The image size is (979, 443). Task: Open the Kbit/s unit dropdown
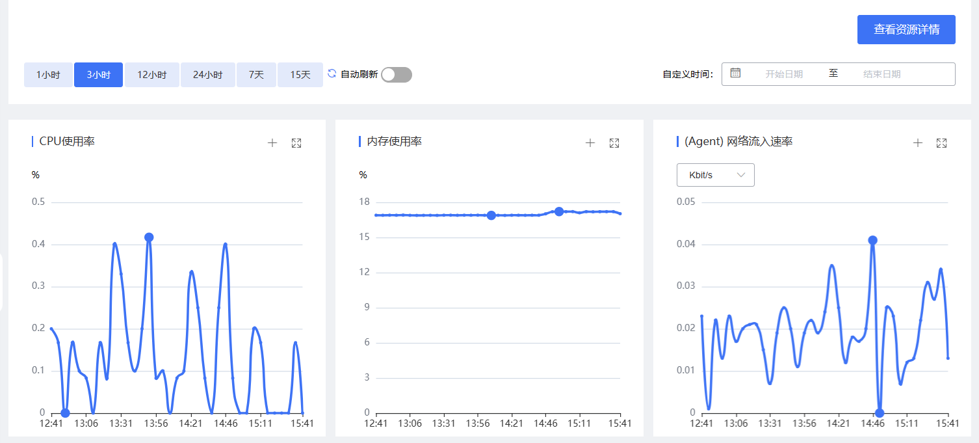click(715, 175)
